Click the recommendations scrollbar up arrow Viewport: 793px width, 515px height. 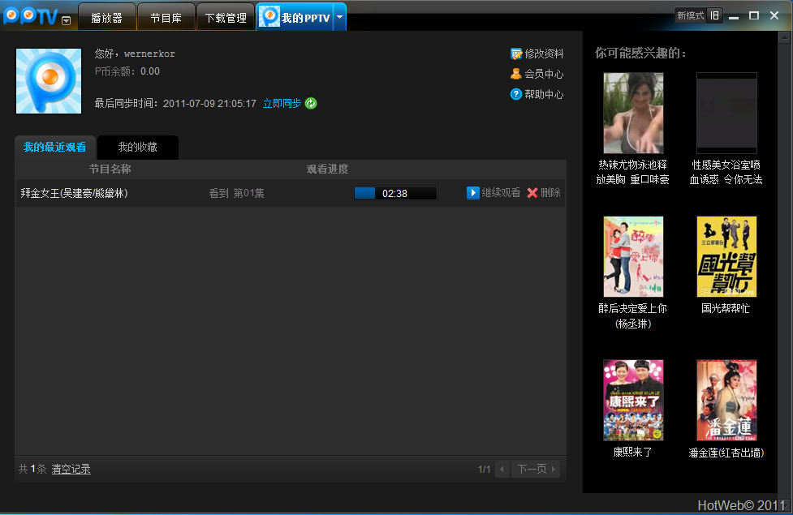(x=784, y=37)
